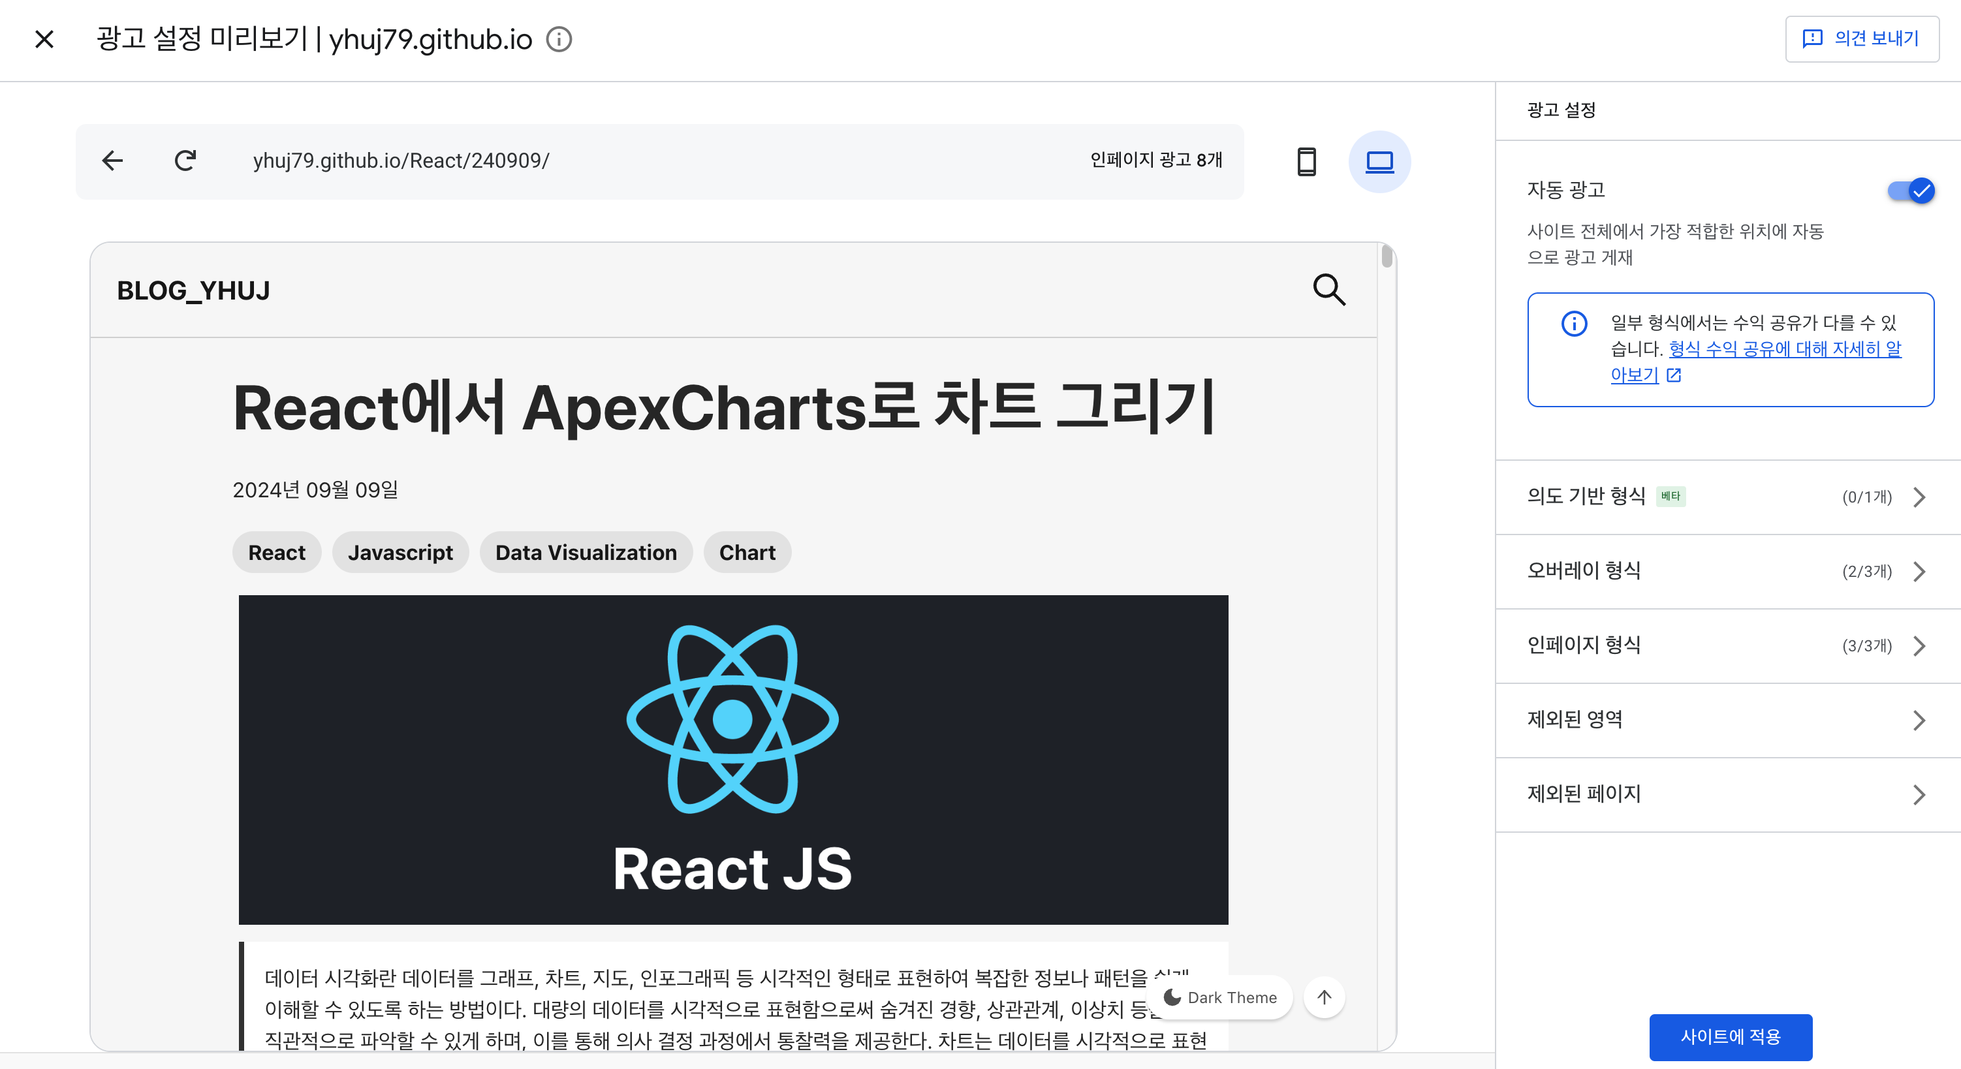Toggle Dark Theme on the blog

pos(1221,997)
